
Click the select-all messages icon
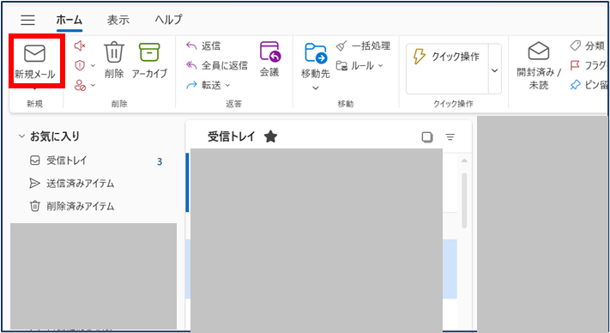pyautogui.click(x=427, y=137)
